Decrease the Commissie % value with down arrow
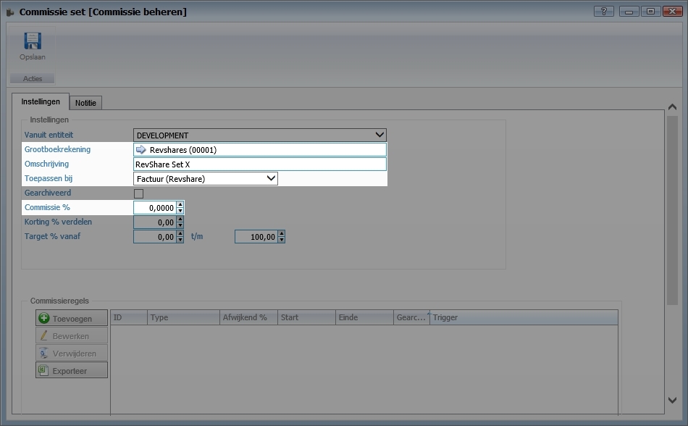688x426 pixels. pos(180,212)
